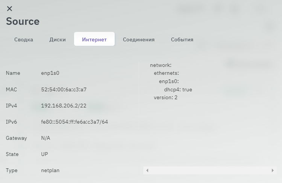Viewport: 282px width, 183px height.
Task: Switch to the Диски tab
Action: pyautogui.click(x=58, y=39)
